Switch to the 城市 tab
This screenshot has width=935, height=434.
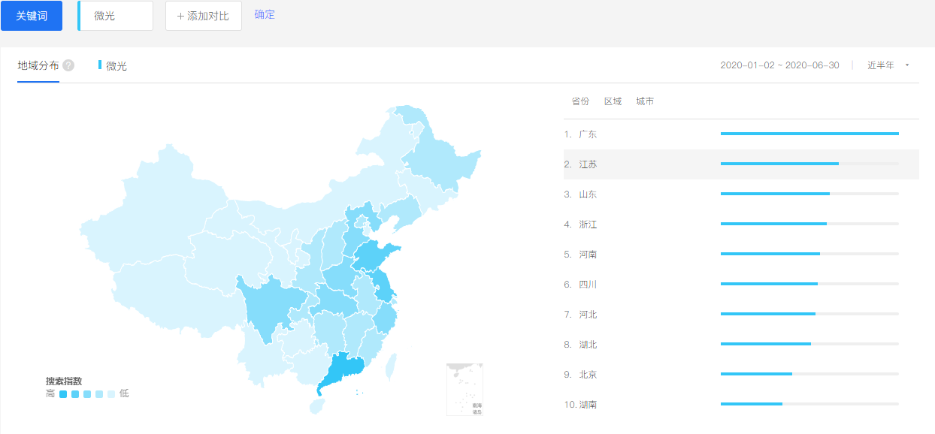click(x=645, y=101)
